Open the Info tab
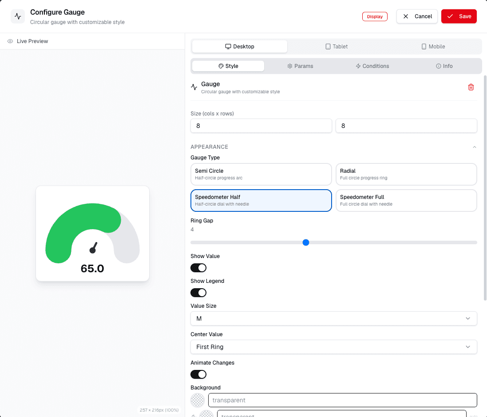 (444, 66)
